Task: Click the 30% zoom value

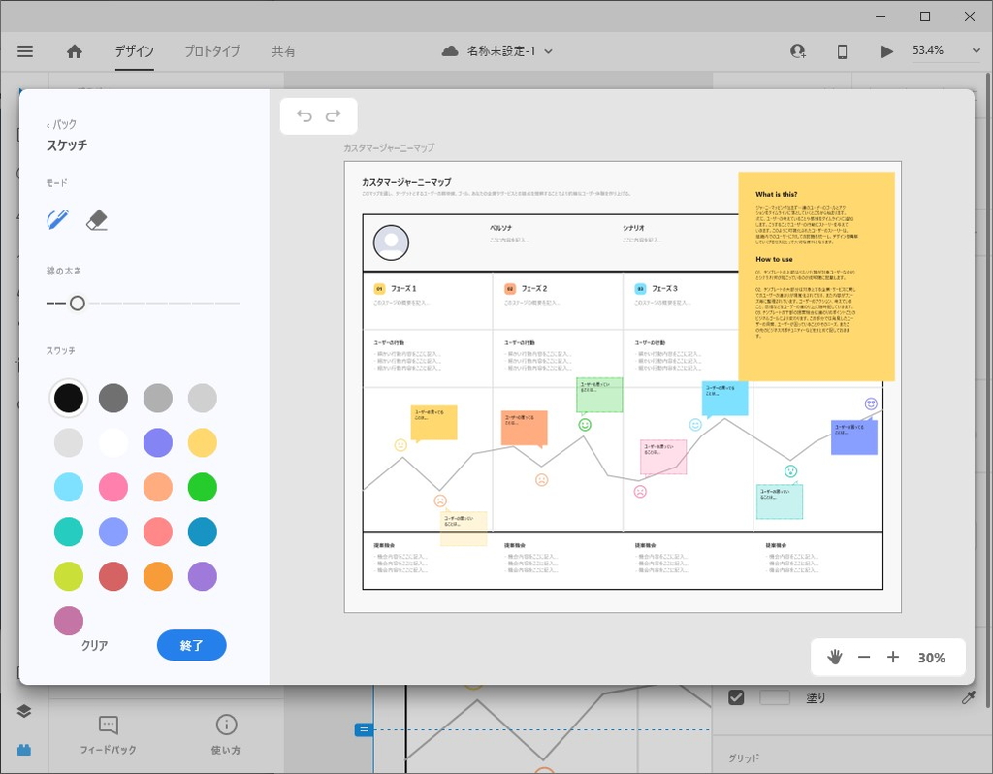Action: click(932, 658)
